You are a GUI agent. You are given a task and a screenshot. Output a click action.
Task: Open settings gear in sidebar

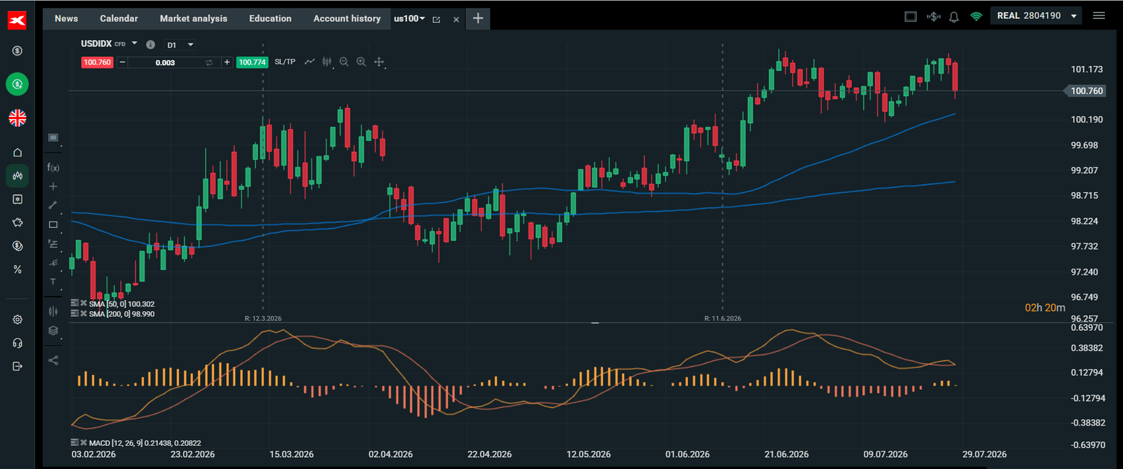pyautogui.click(x=18, y=320)
